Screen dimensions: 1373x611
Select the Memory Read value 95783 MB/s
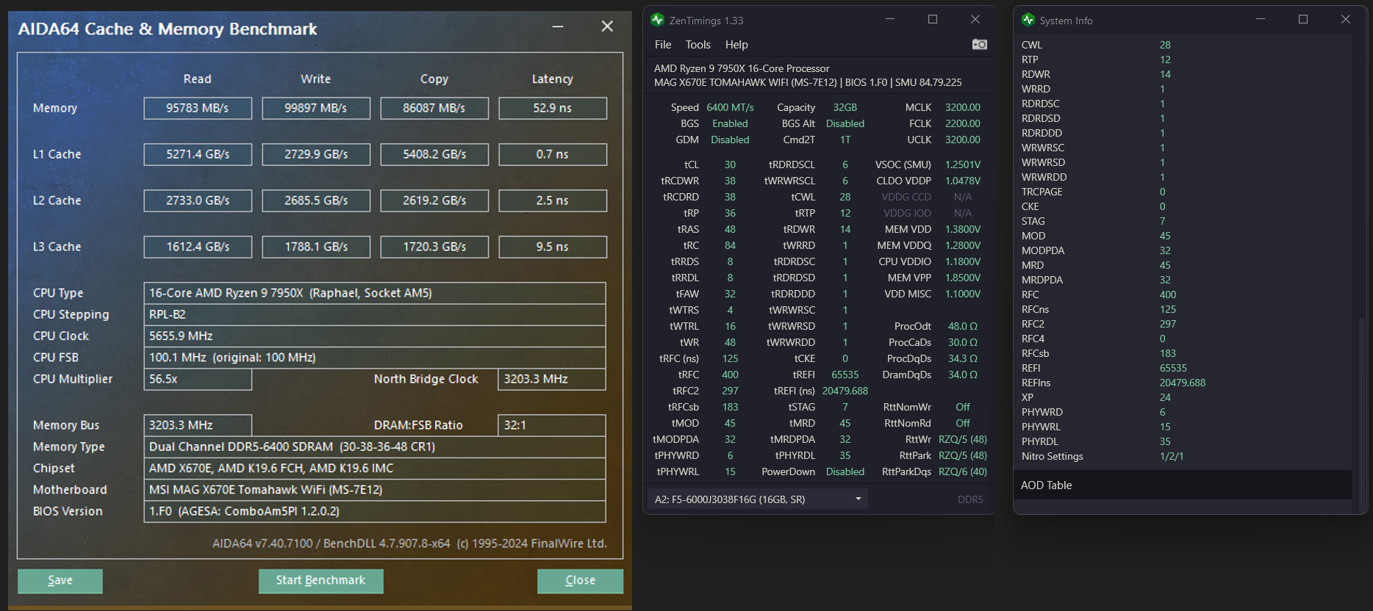(198, 108)
